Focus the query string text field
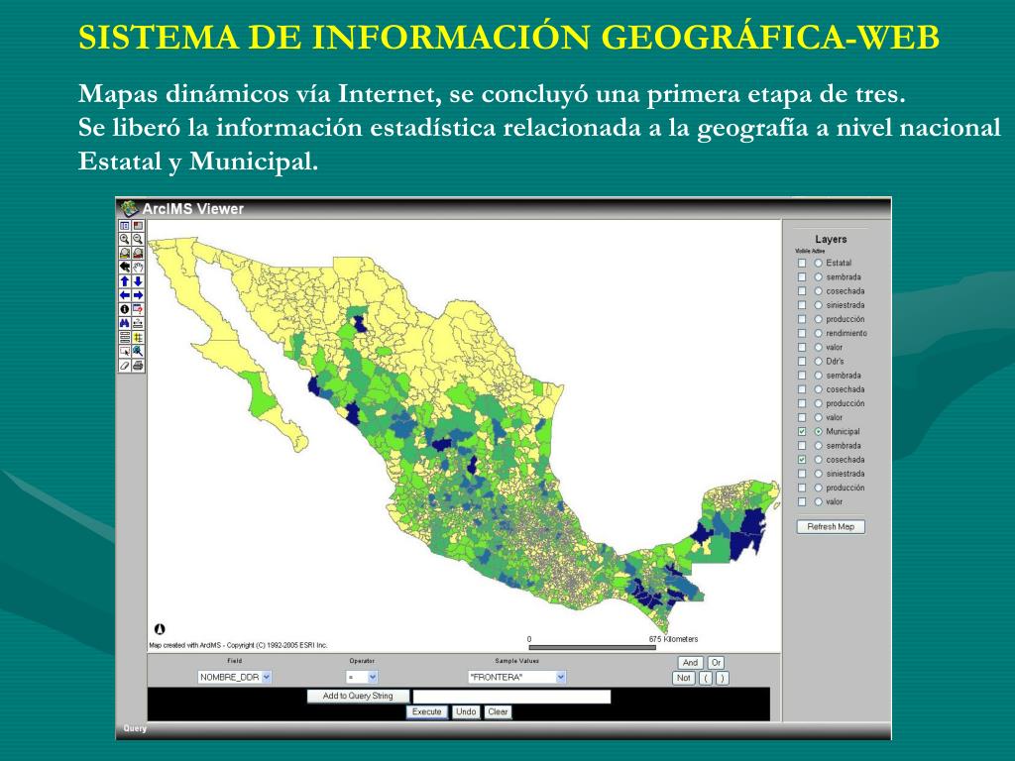This screenshot has height=761, width=1015. click(512, 697)
